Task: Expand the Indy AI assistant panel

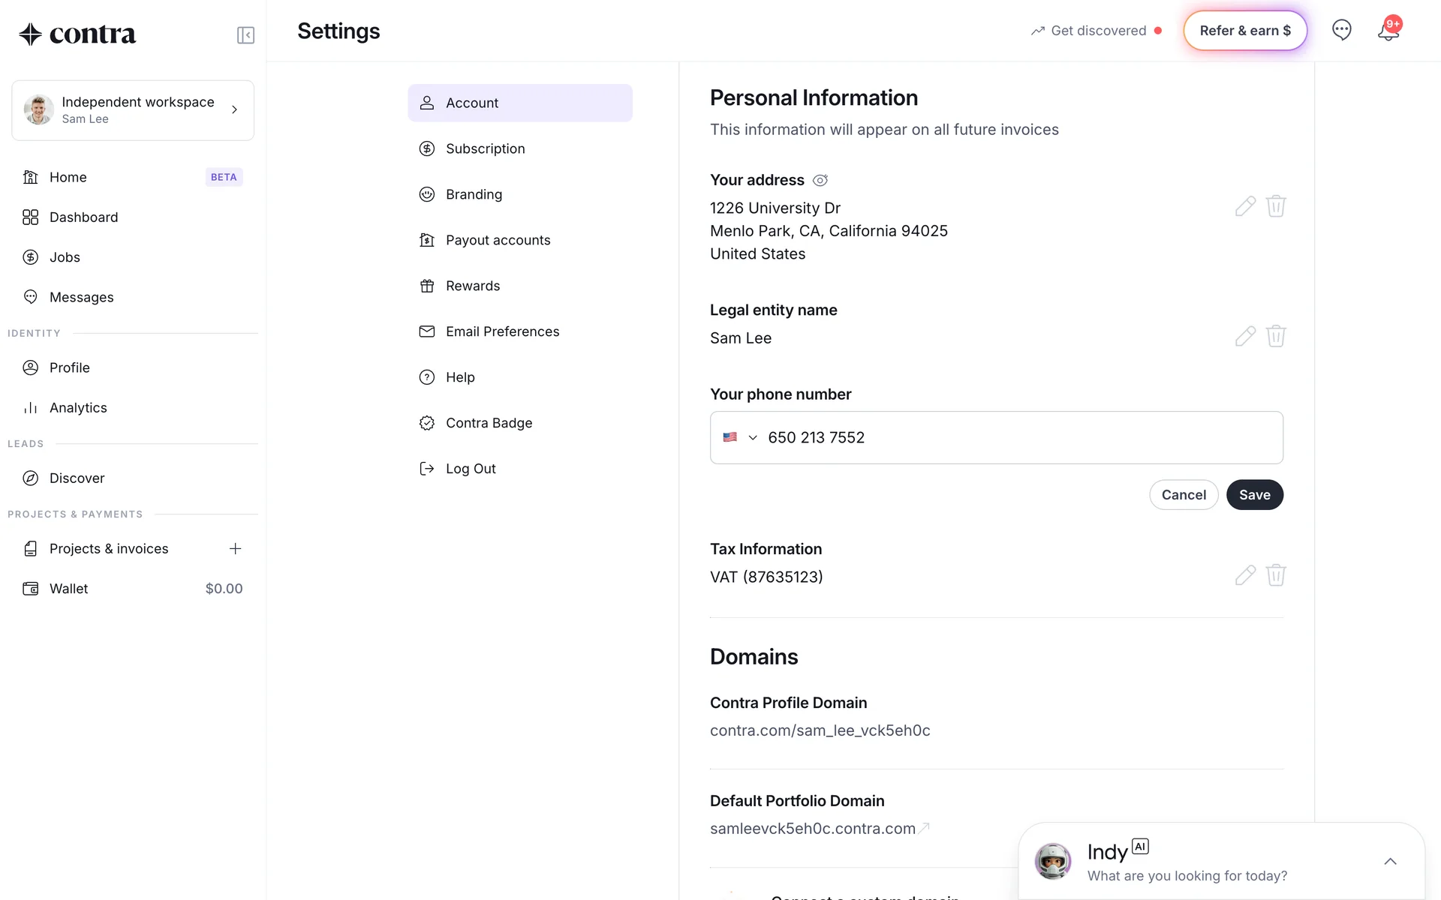Action: [x=1390, y=862]
